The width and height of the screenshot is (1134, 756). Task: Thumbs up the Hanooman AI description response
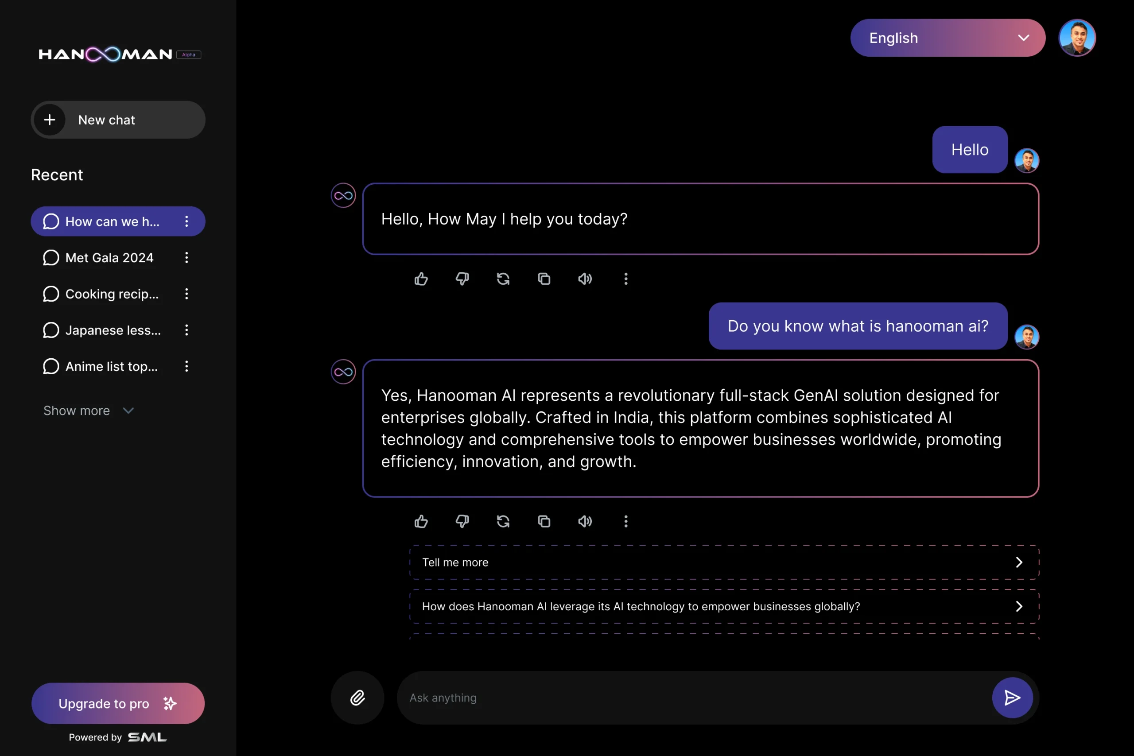click(421, 521)
